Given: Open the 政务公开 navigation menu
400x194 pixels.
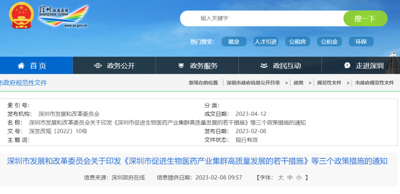Looking at the screenshot, I should 121,66.
